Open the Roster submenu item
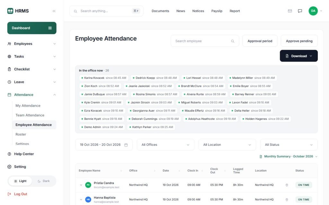329x205 pixels. point(21,134)
